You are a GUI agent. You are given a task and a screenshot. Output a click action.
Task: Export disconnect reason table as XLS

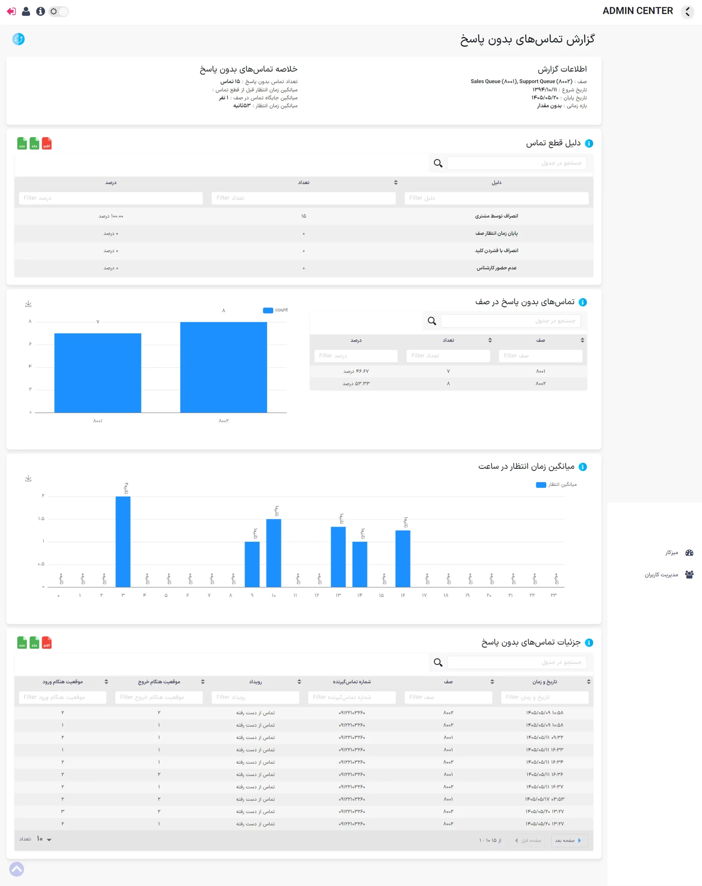[35, 143]
